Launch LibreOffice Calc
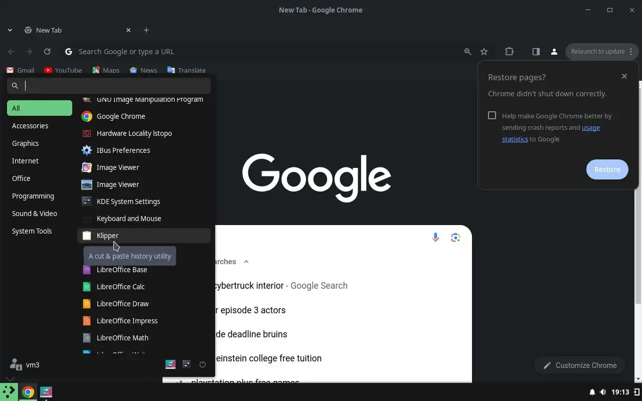 [x=144, y=287]
